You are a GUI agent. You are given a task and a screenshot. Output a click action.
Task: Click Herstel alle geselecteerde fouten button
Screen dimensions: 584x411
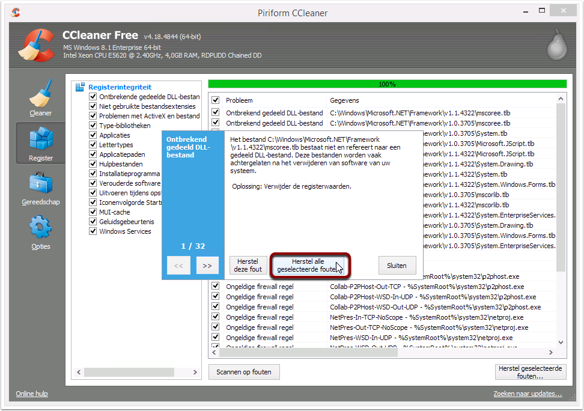click(308, 266)
